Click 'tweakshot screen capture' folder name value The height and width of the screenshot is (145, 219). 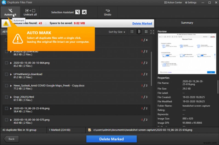(x=196, y=106)
